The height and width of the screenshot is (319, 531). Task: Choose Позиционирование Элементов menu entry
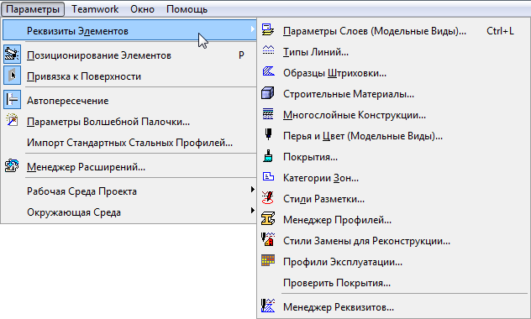[x=99, y=55]
